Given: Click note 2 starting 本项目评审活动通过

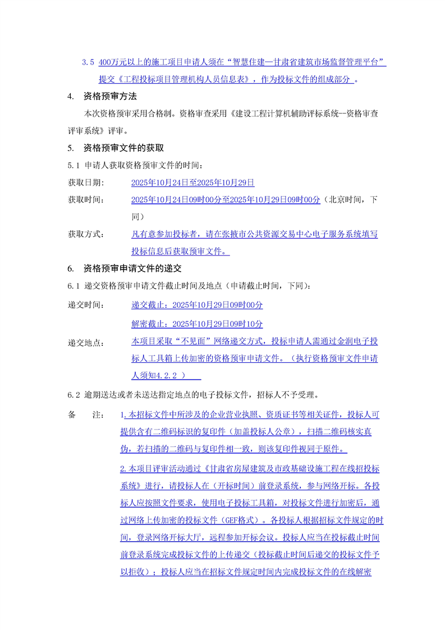Looking at the screenshot, I should (x=250, y=468).
